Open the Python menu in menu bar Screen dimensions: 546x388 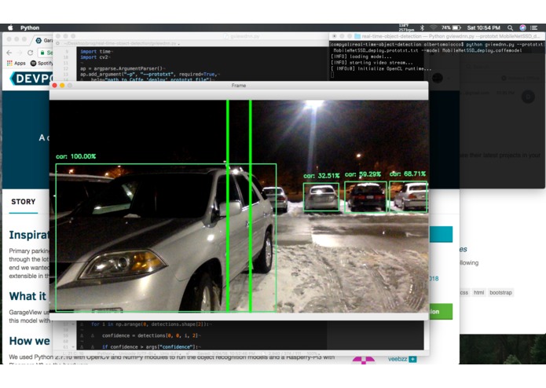click(x=30, y=27)
